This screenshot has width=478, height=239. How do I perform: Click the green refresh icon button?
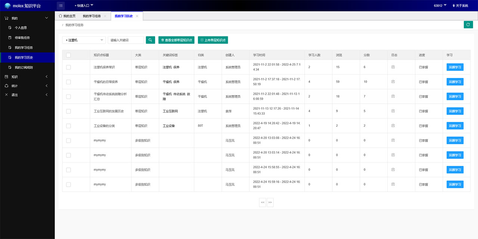[468, 25]
